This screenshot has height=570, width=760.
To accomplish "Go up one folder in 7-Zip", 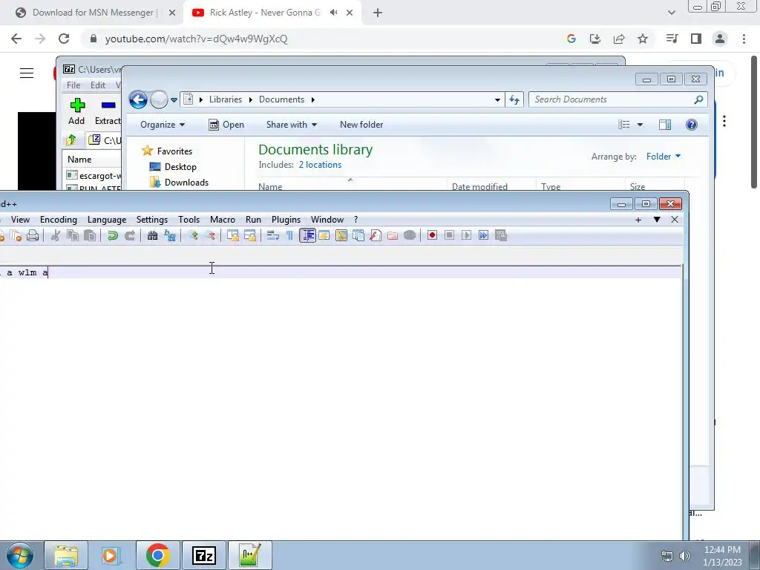I will point(71,140).
